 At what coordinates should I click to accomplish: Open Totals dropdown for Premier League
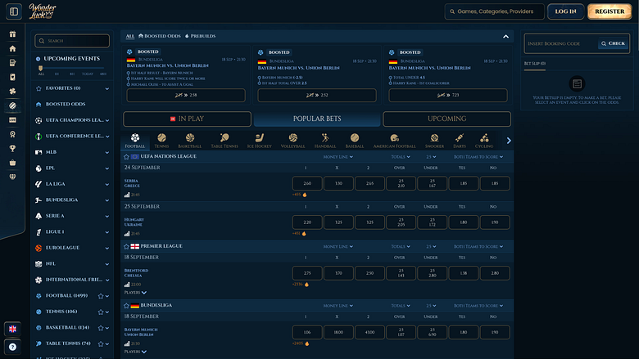400,246
